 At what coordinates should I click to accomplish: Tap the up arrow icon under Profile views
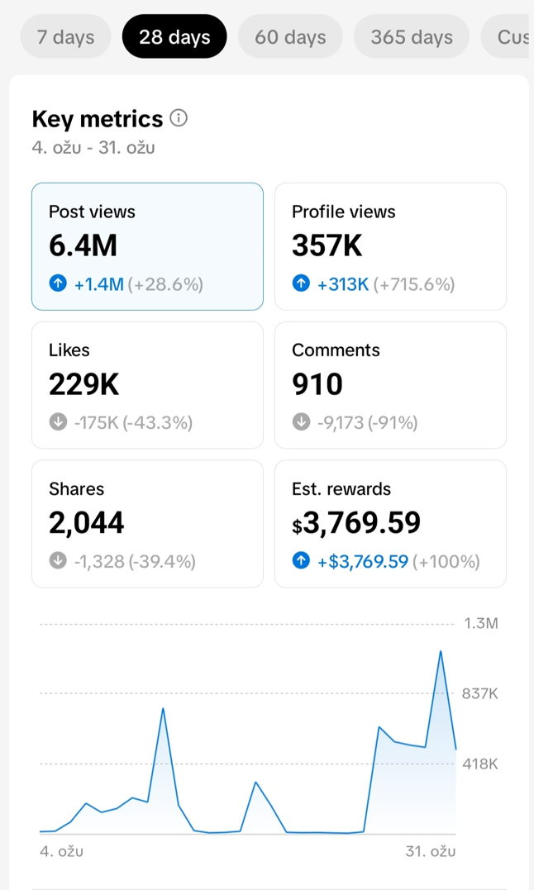point(301,284)
